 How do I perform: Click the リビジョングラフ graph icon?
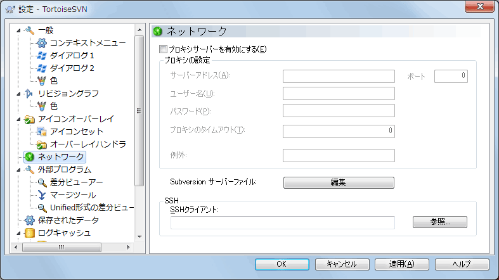coord(29,94)
